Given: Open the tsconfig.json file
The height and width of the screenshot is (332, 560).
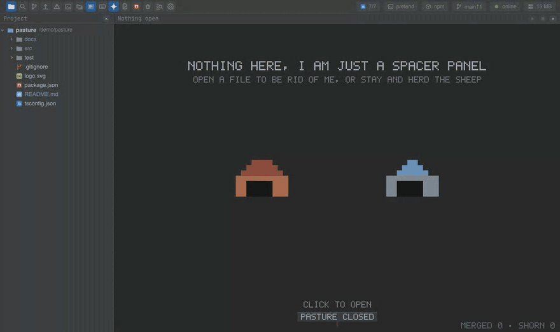Looking at the screenshot, I should point(40,103).
